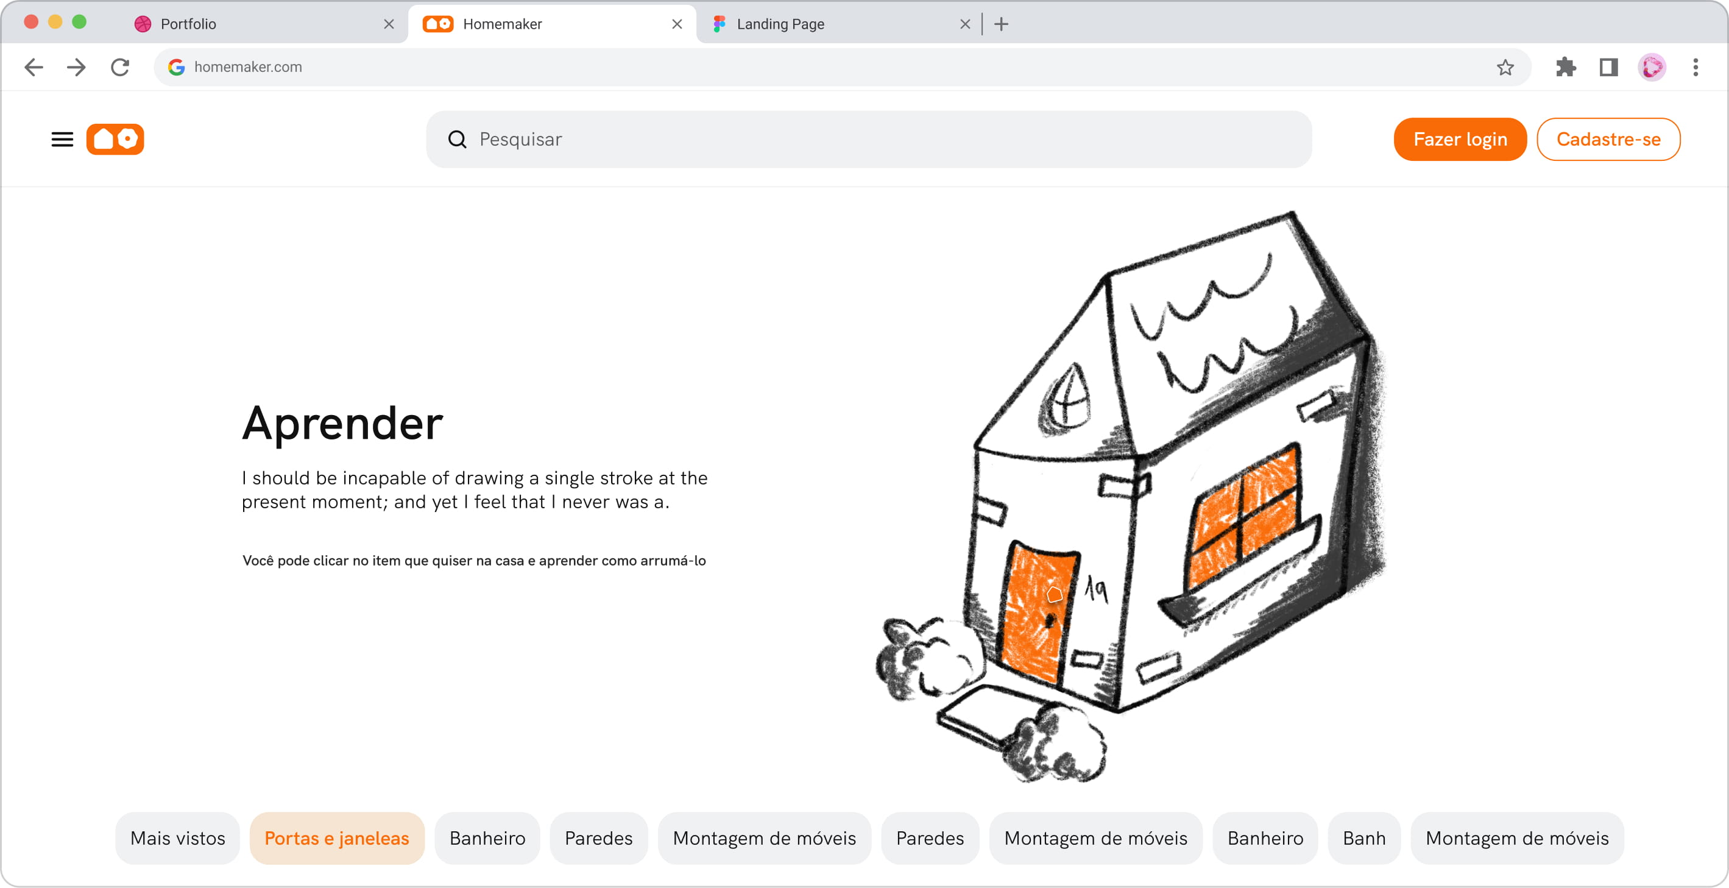Screen dimensions: 1729x888
Task: Open a new browser tab
Action: tap(1001, 24)
